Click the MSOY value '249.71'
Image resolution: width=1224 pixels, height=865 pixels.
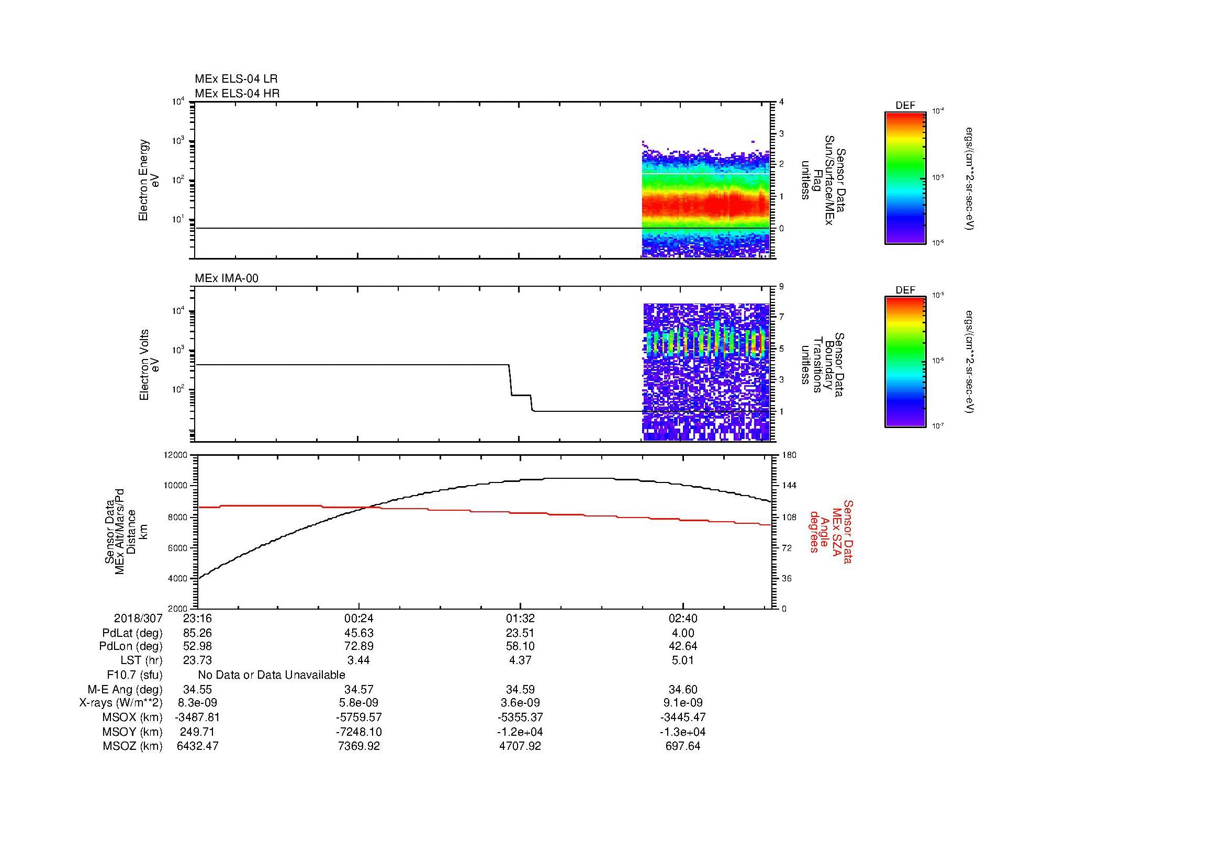click(198, 732)
